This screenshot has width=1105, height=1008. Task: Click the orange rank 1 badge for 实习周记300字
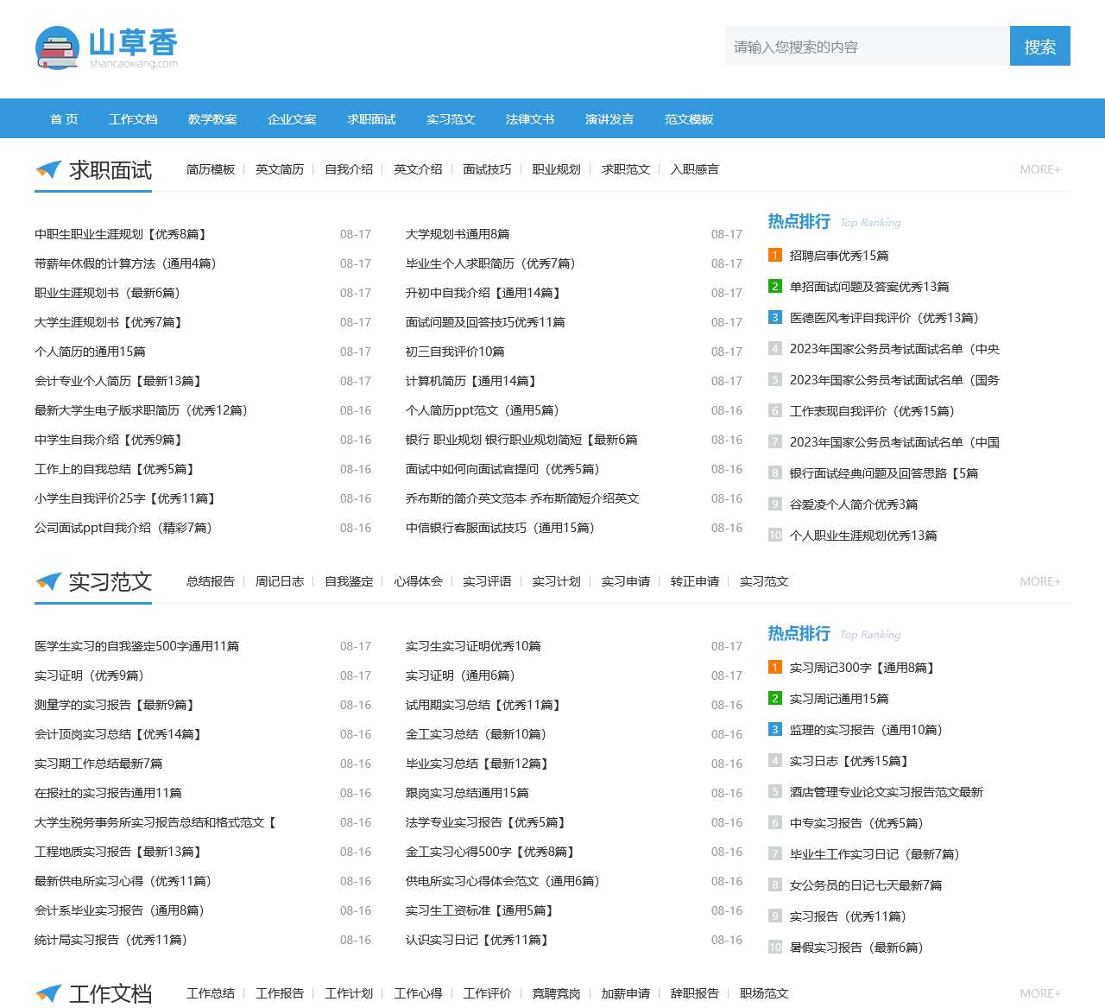click(x=774, y=668)
